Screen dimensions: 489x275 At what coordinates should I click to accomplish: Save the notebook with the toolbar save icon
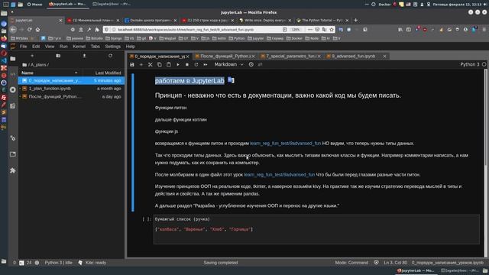[132, 64]
